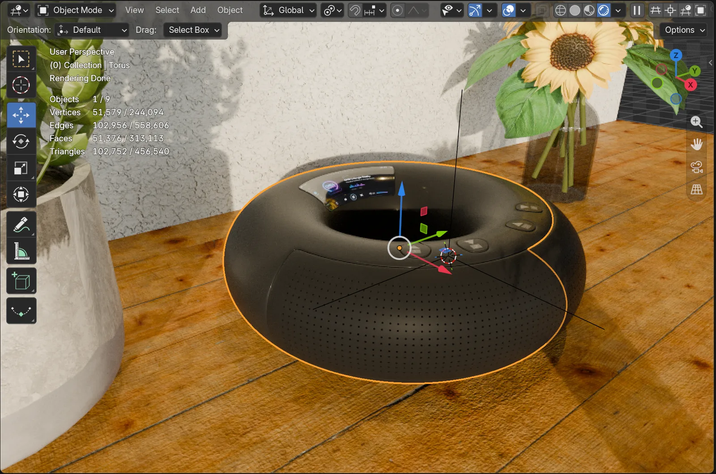Toggle proportional editing
Viewport: 716px width, 474px height.
coord(397,10)
